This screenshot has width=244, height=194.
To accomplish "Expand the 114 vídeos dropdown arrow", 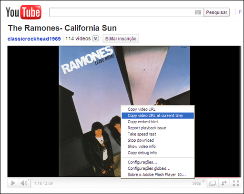I will tap(95, 39).
